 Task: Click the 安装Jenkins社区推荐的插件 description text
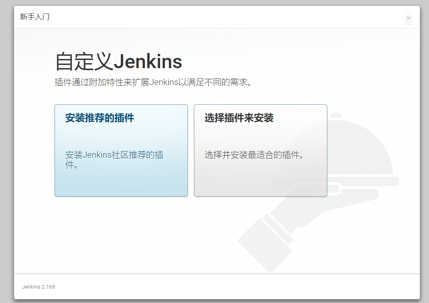(114, 160)
